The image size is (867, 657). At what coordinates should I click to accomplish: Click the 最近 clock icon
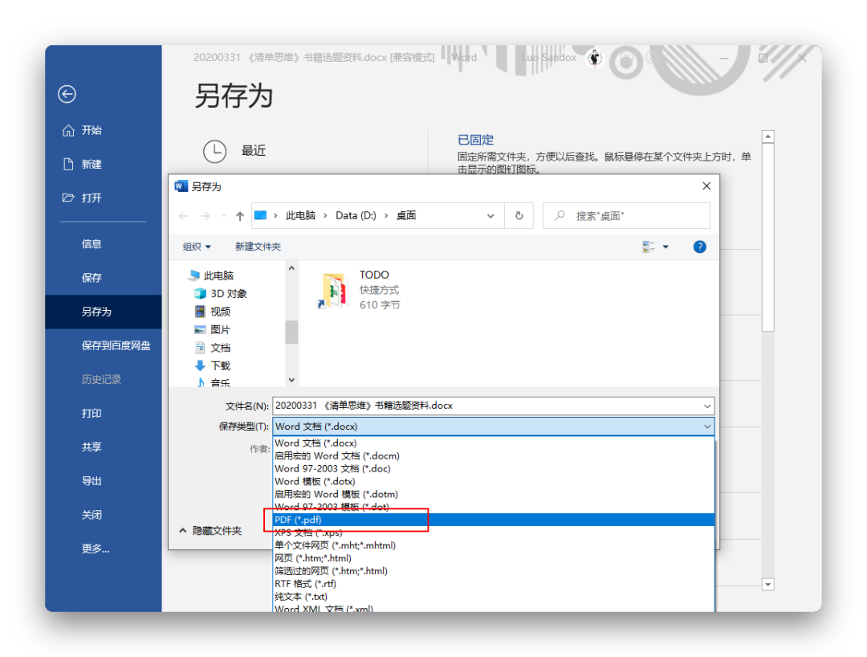coord(214,151)
